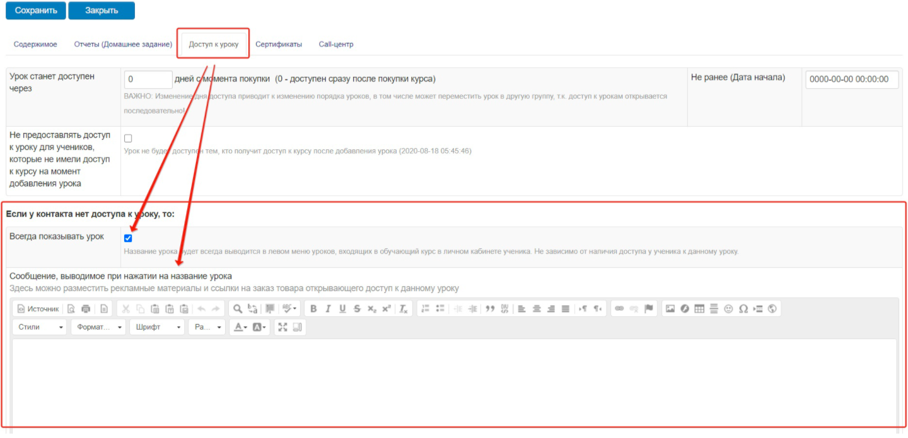This screenshot has width=908, height=438.
Task: Check the 'Не предоставлять доступ к уроку' checkbox
Action: click(129, 138)
